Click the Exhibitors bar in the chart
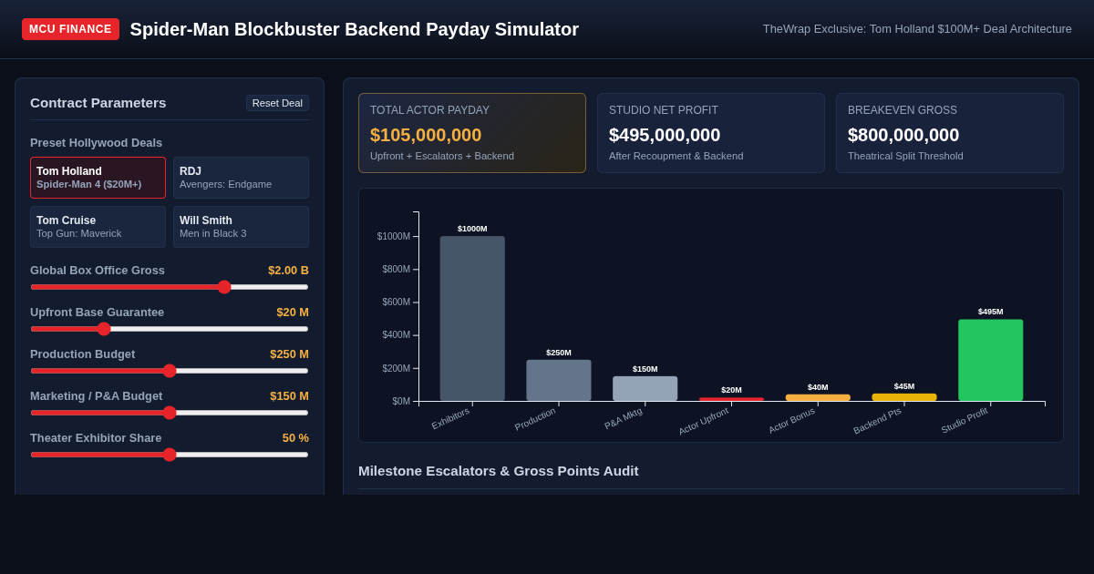1094x574 pixels. click(472, 319)
